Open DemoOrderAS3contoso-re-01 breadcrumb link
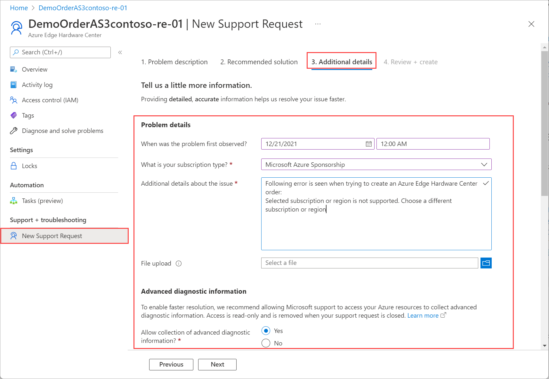Image resolution: width=549 pixels, height=379 pixels. [83, 8]
